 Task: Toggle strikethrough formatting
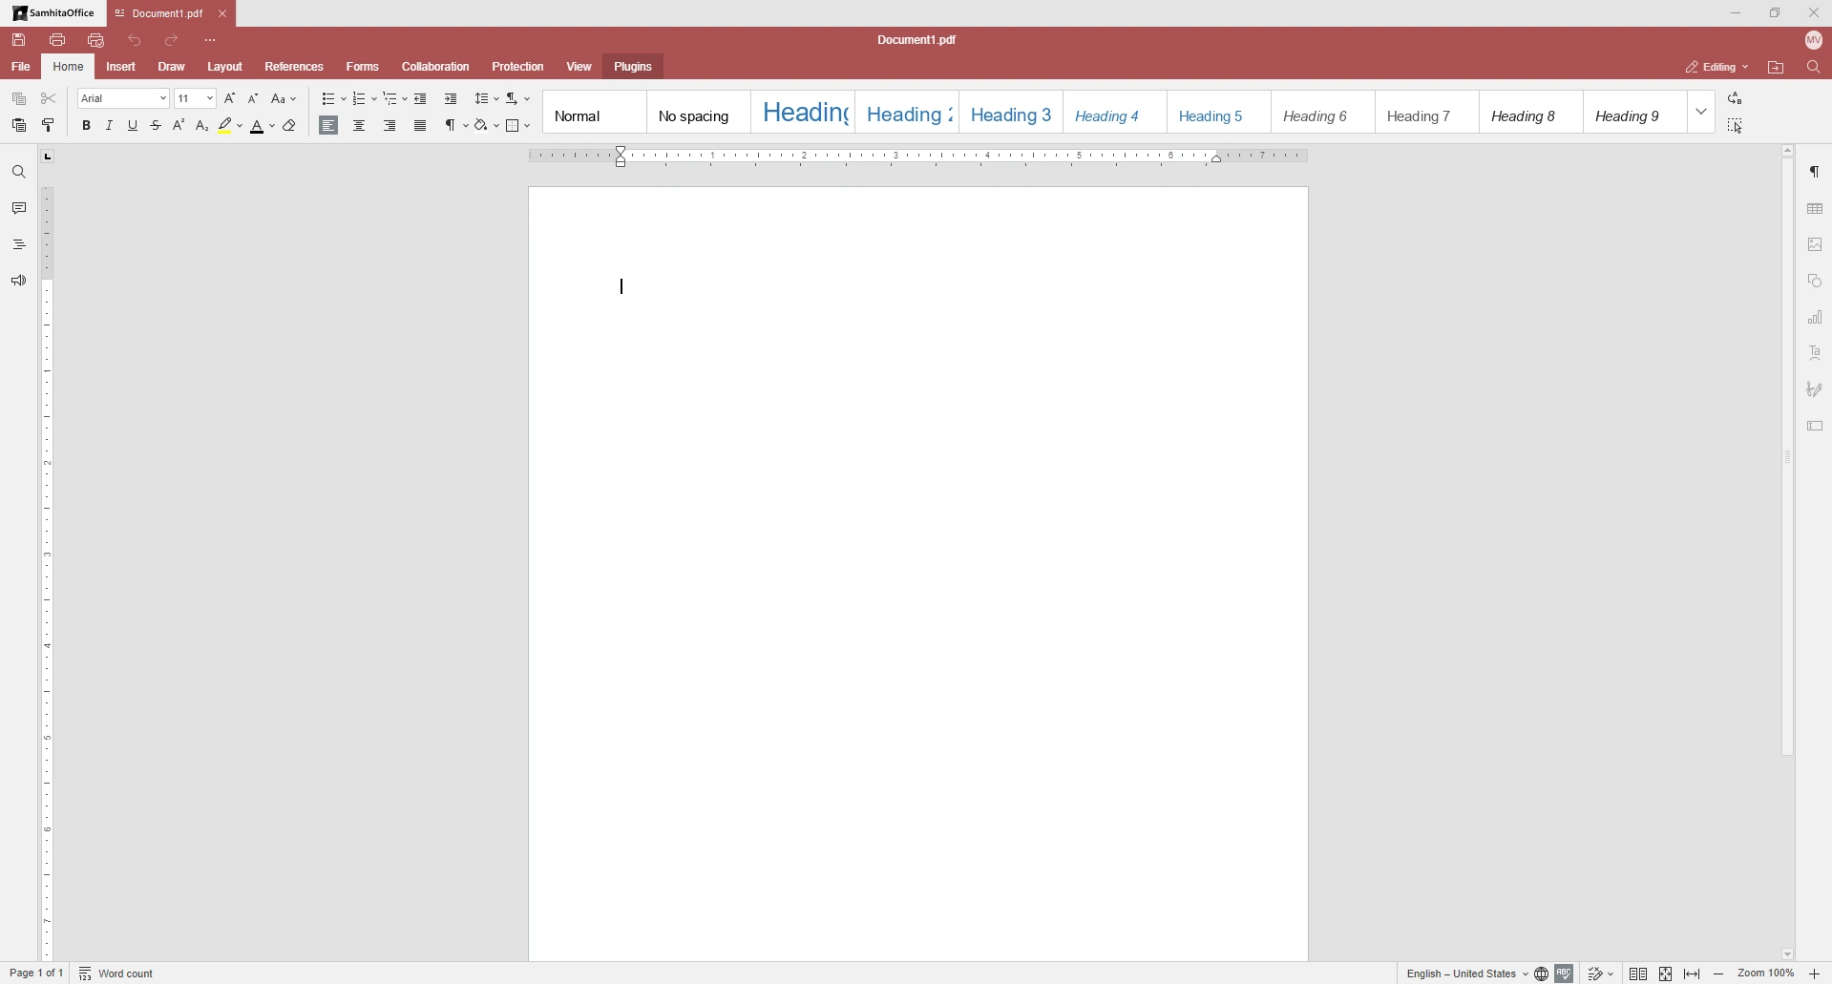pyautogui.click(x=156, y=126)
